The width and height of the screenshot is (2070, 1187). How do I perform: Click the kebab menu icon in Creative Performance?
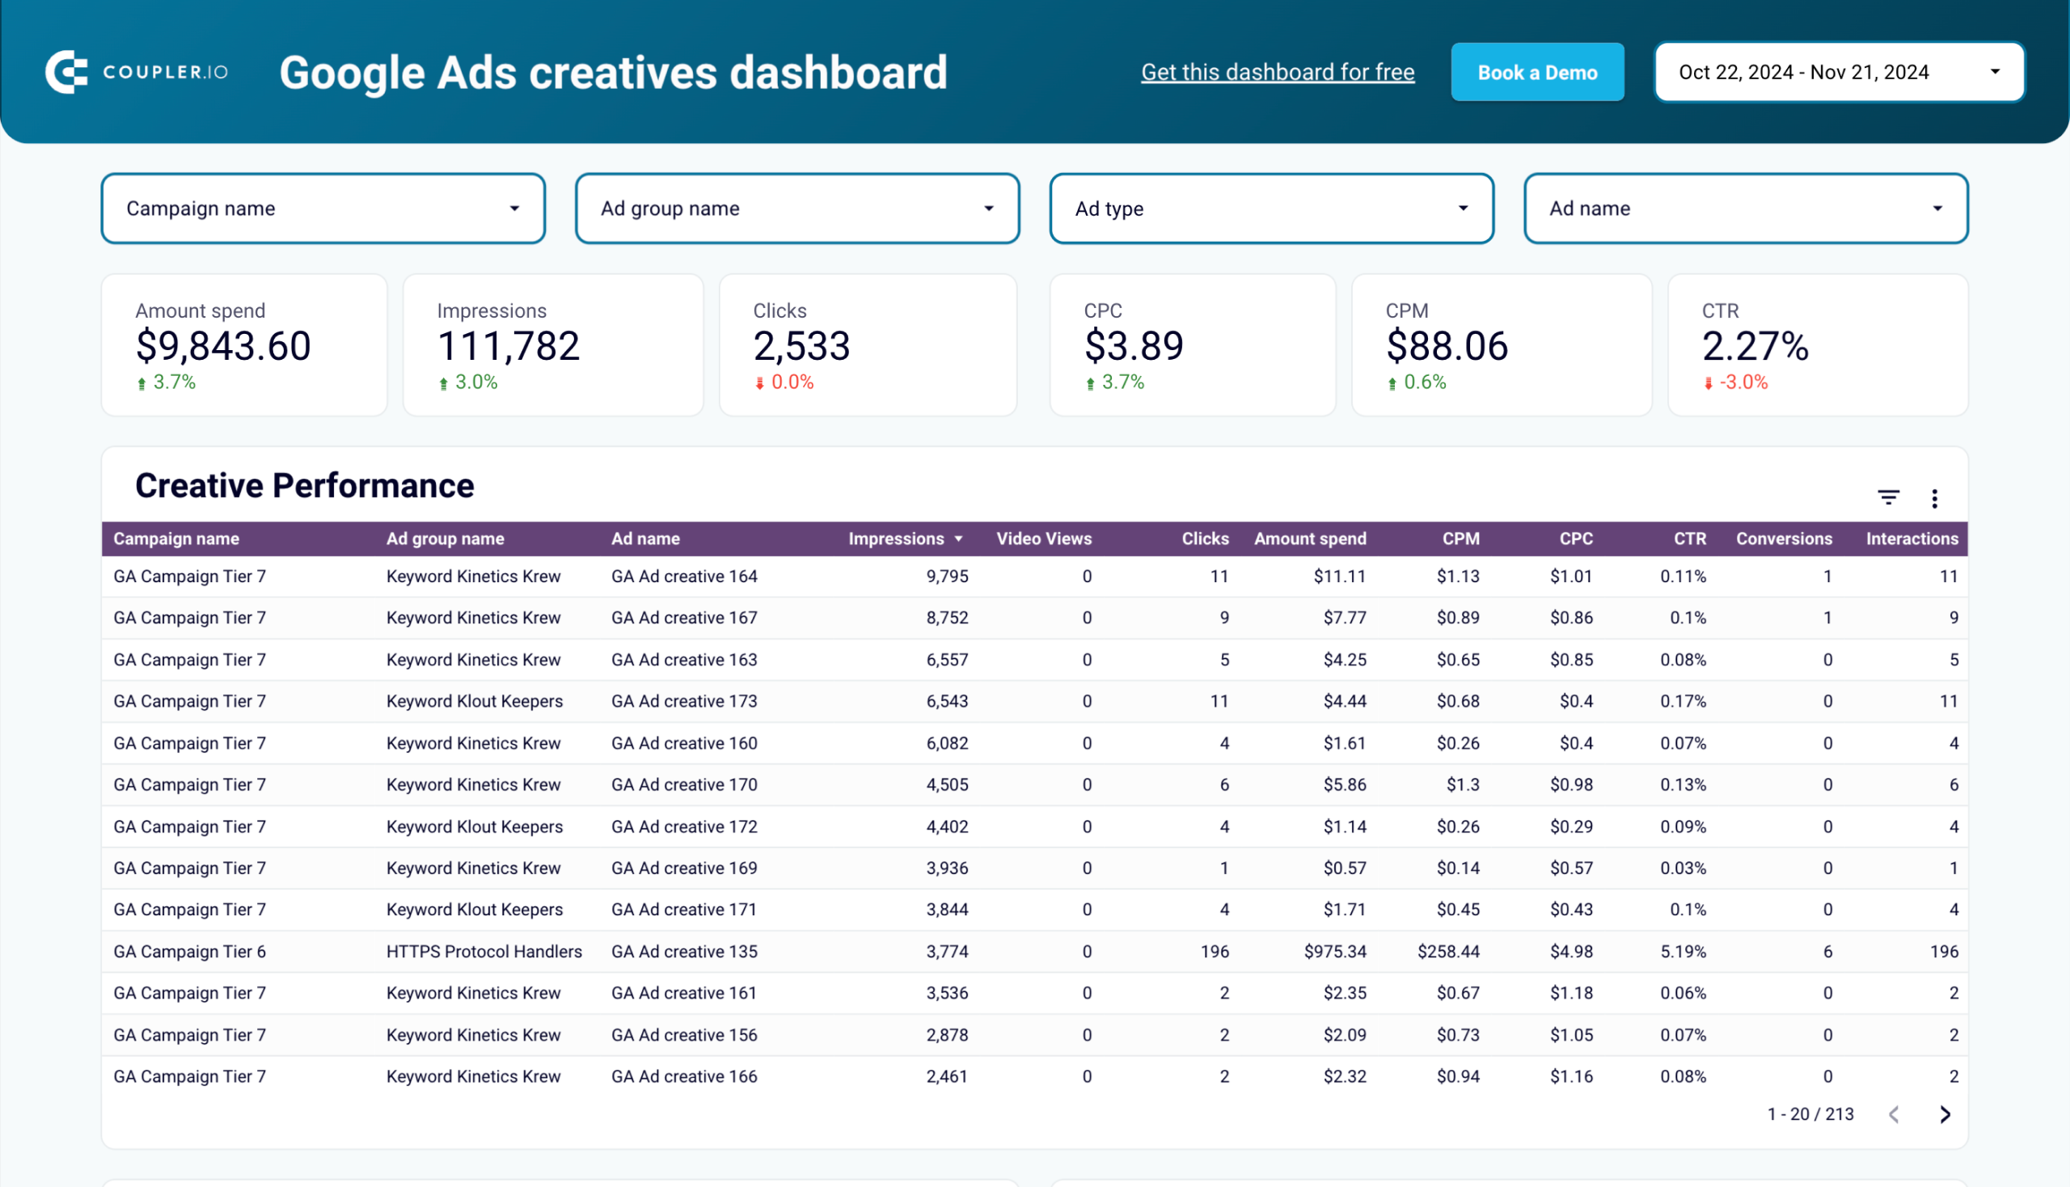click(x=1935, y=499)
